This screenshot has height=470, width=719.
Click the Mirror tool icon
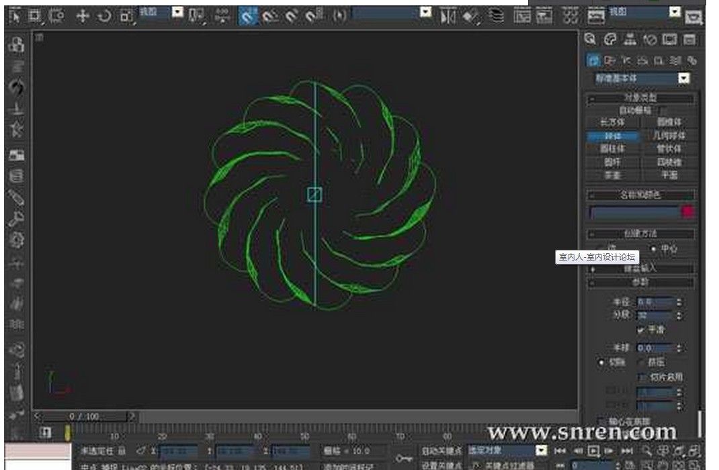point(447,17)
